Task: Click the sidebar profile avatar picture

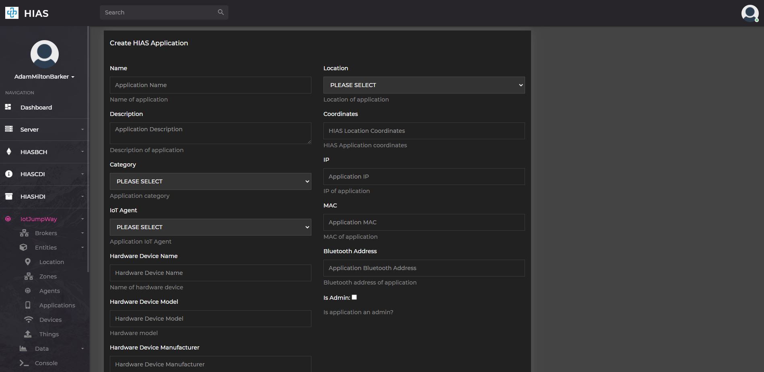Action: click(45, 54)
